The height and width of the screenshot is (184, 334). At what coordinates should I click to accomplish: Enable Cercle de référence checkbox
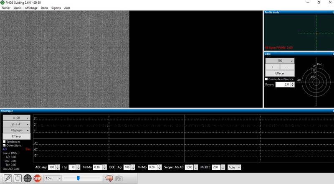coord(266,79)
